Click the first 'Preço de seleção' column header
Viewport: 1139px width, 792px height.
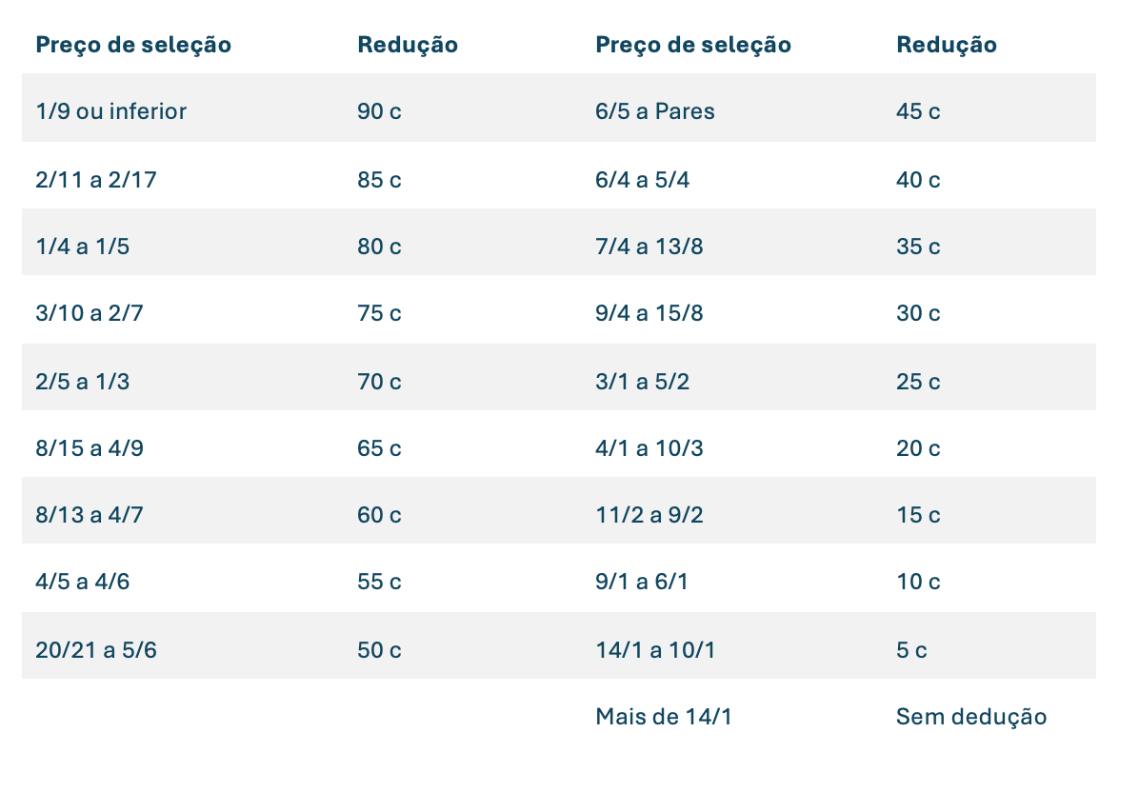click(133, 45)
